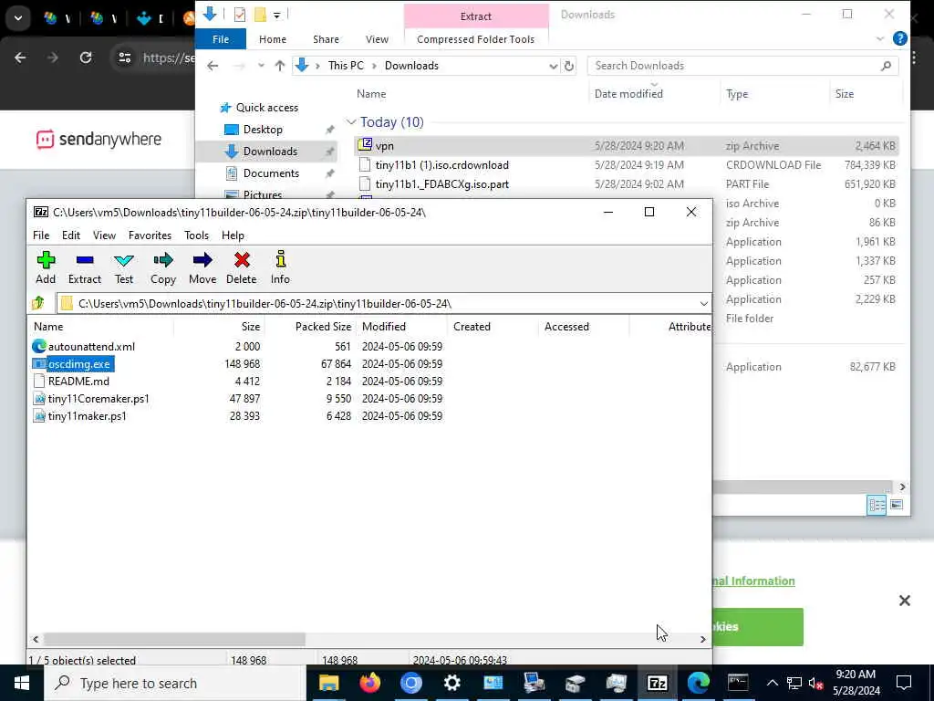Open the Compressed Folder Tools tab
Image resolution: width=934 pixels, height=701 pixels.
click(475, 39)
